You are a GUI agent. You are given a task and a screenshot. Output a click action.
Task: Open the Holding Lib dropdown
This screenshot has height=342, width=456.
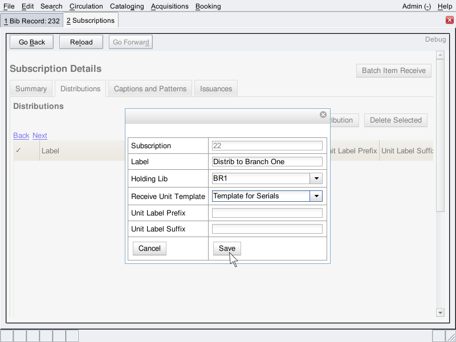(x=316, y=178)
